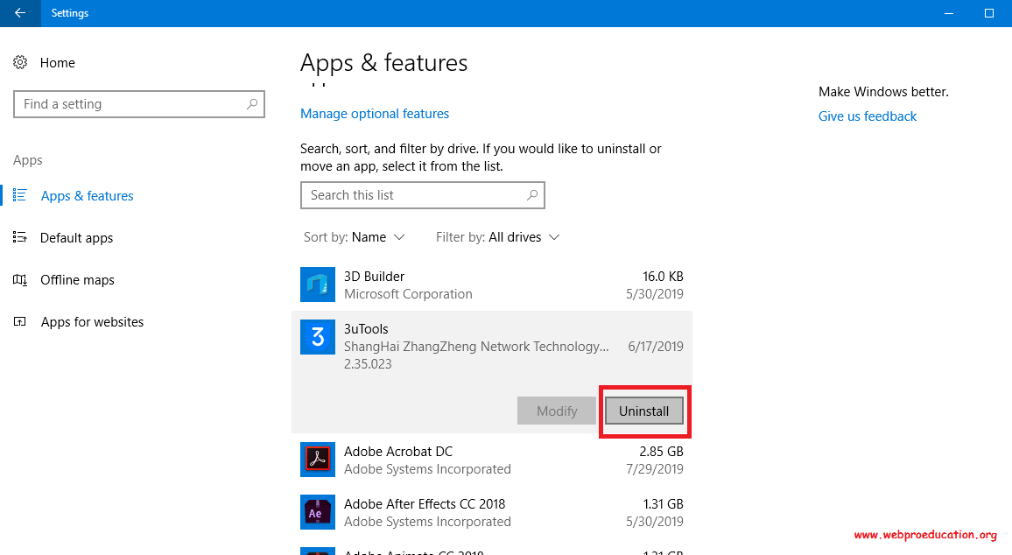The height and width of the screenshot is (555, 1012).
Task: Click the magnifier in Find a setting
Action: tap(252, 104)
